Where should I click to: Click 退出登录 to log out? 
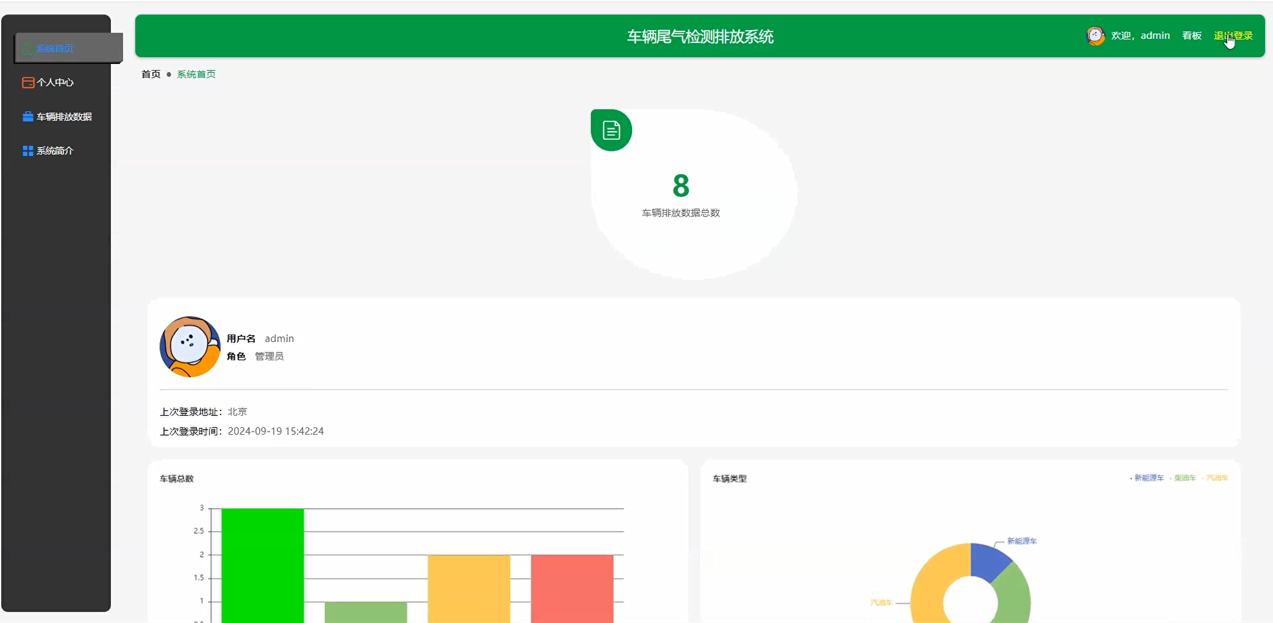point(1233,36)
